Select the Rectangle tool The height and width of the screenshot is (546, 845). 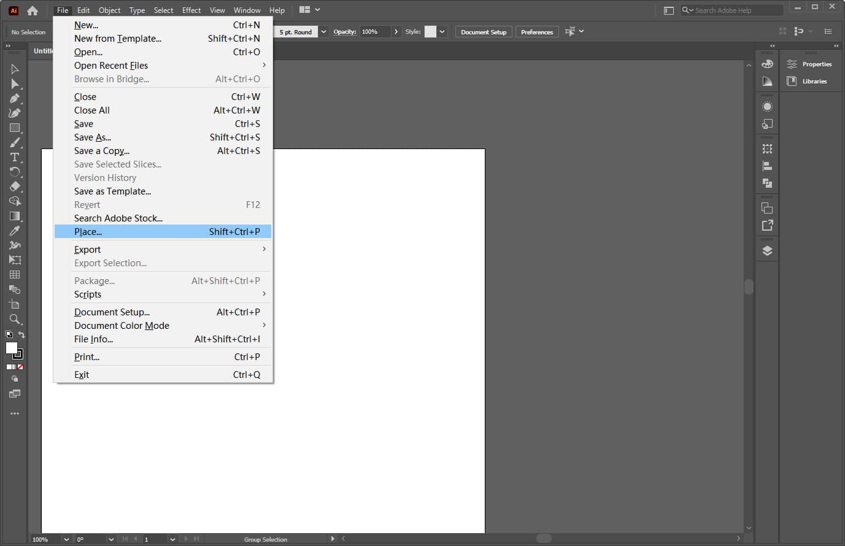(15, 128)
